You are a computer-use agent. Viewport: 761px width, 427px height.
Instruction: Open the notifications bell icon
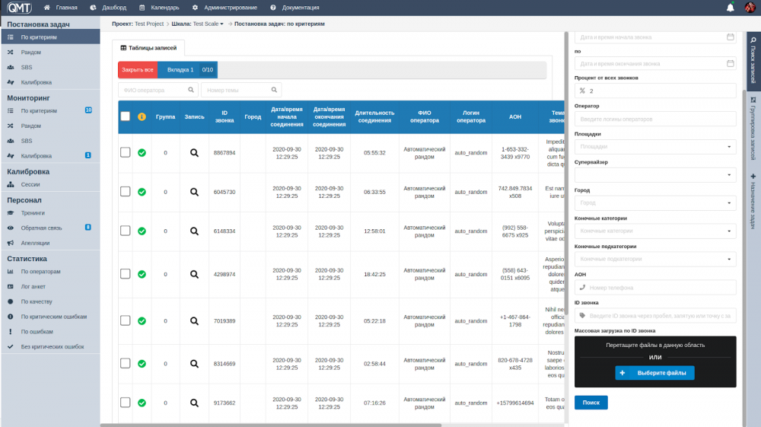[x=730, y=8]
